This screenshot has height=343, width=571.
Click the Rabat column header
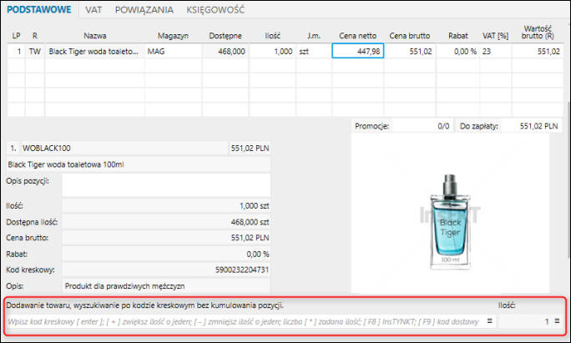pyautogui.click(x=457, y=36)
